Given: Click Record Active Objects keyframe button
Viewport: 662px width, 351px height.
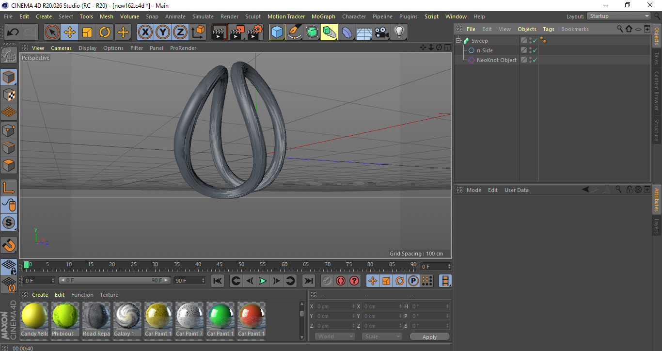Looking at the screenshot, I should [327, 281].
